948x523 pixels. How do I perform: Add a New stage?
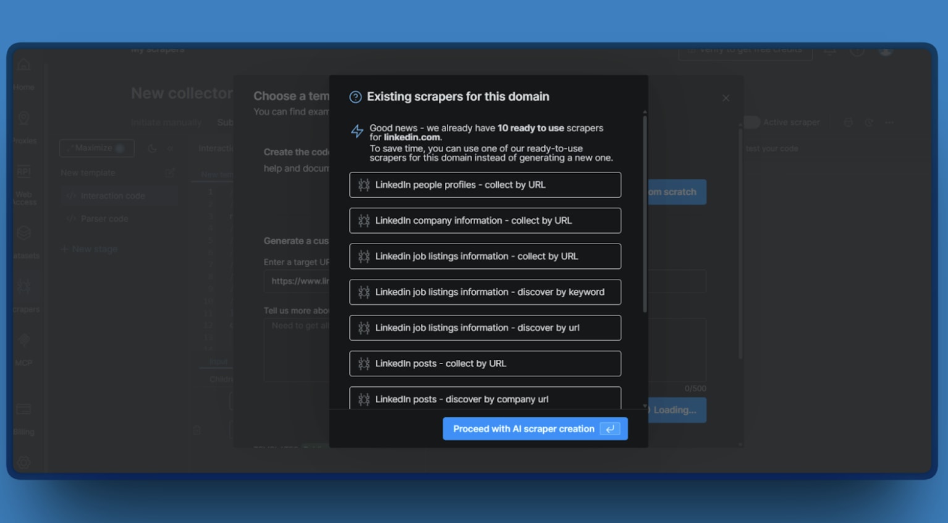click(x=89, y=249)
